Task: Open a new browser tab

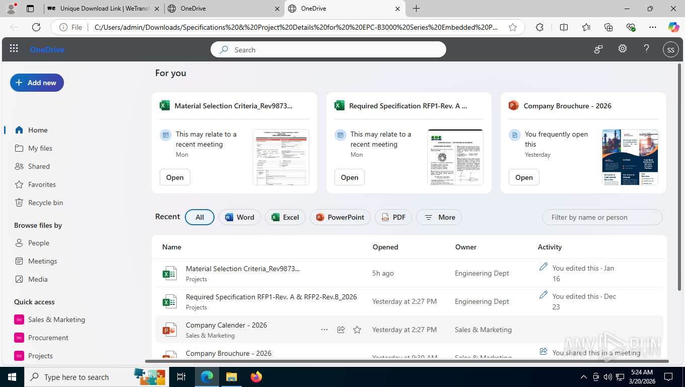Action: [416, 9]
